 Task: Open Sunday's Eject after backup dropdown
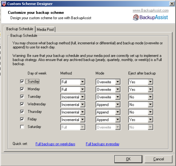[x=141, y=82]
